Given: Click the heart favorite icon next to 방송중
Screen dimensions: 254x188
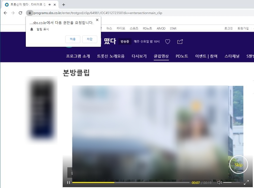Looking at the screenshot, I should click(x=168, y=42).
